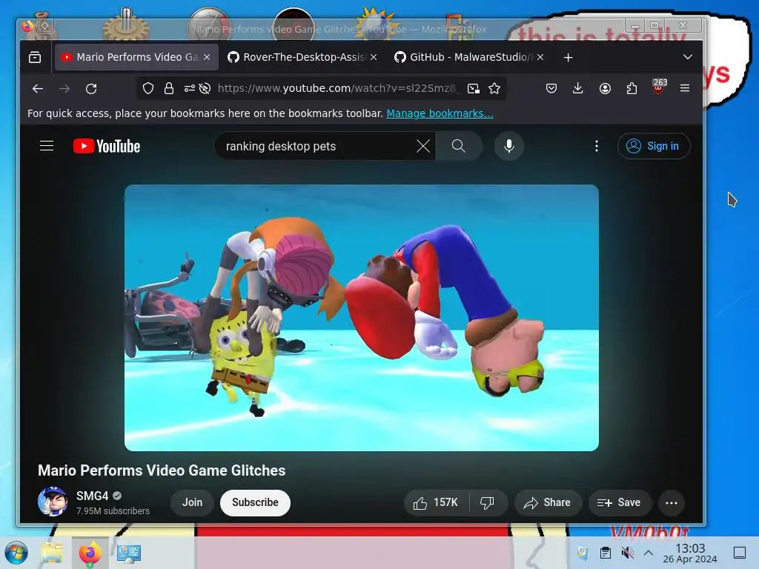Open tracking protection shield icon
This screenshot has height=569, width=759.
(148, 88)
